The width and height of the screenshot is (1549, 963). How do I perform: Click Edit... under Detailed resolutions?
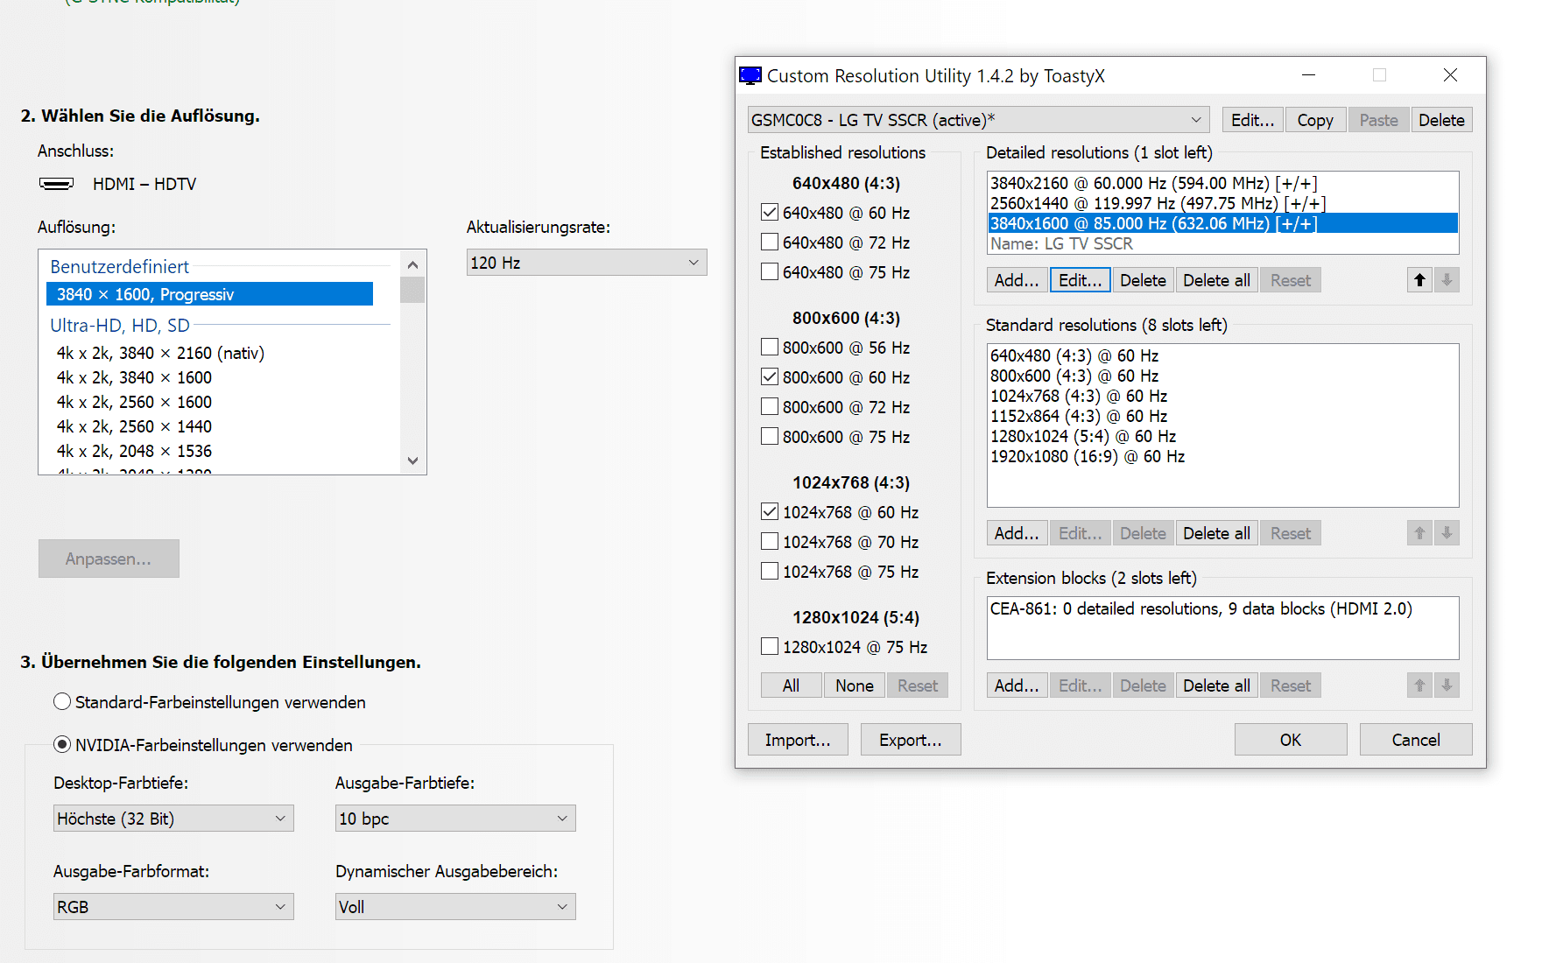pos(1081,280)
